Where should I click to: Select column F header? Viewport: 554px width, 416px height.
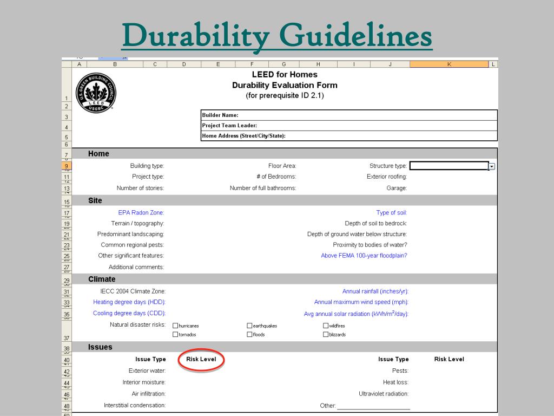(x=252, y=64)
